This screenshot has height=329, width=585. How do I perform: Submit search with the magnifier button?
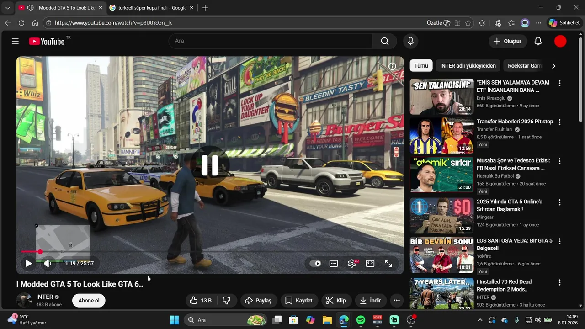point(385,41)
